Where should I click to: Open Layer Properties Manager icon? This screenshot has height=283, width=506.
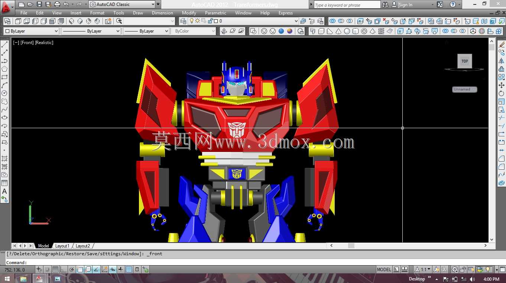(183, 21)
